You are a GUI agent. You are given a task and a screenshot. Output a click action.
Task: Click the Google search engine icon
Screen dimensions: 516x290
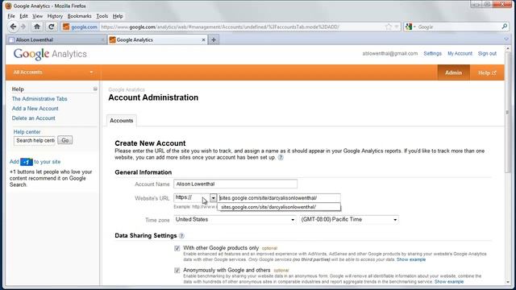(x=409, y=27)
